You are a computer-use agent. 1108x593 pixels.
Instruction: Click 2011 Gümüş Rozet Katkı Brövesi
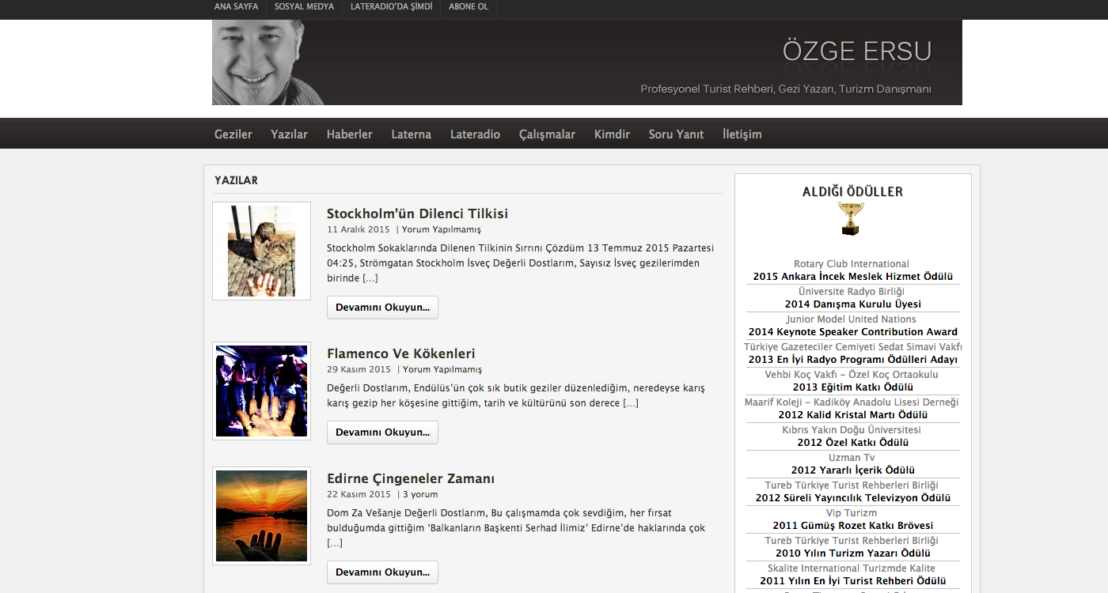pos(852,526)
